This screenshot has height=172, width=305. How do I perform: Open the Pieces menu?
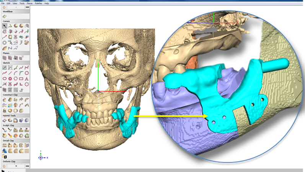(30, 3)
